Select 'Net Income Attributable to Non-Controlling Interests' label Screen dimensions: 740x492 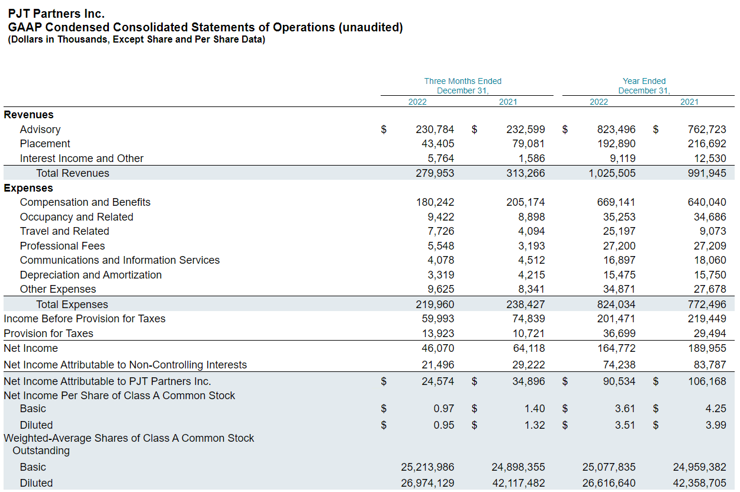(x=126, y=365)
